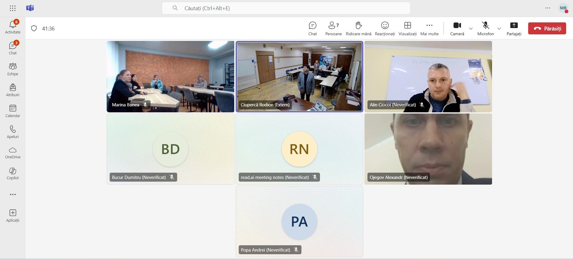The width and height of the screenshot is (573, 259).
Task: Open the Activitate notifications bell
Action: [13, 27]
